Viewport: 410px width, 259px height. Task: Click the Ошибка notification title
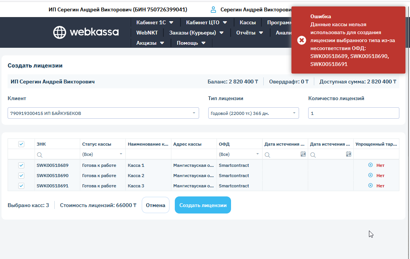[321, 16]
